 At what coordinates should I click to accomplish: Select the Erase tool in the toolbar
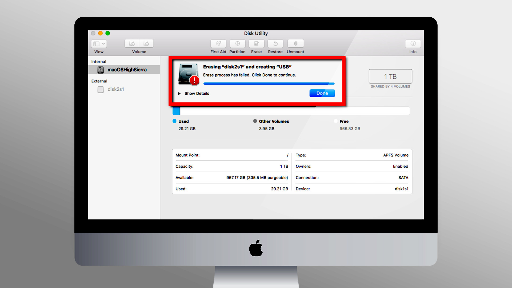pos(256,45)
